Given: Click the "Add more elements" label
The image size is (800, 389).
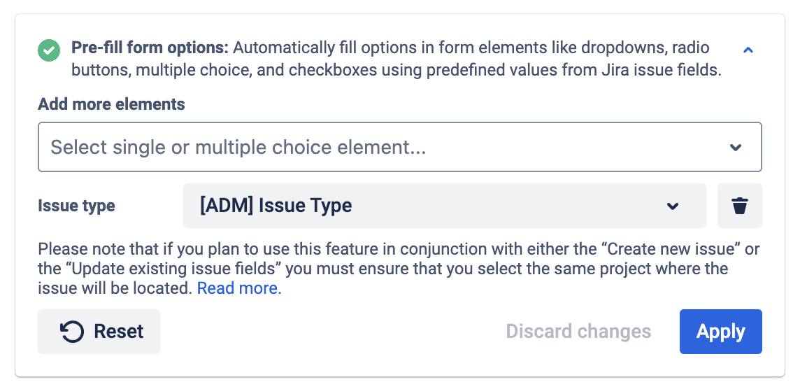Looking at the screenshot, I should [x=111, y=104].
